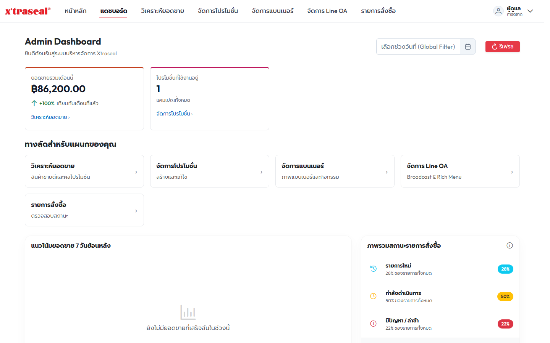The width and height of the screenshot is (550, 343).
Task: Open จัดการ Line OA in the top navigation
Action: click(327, 11)
